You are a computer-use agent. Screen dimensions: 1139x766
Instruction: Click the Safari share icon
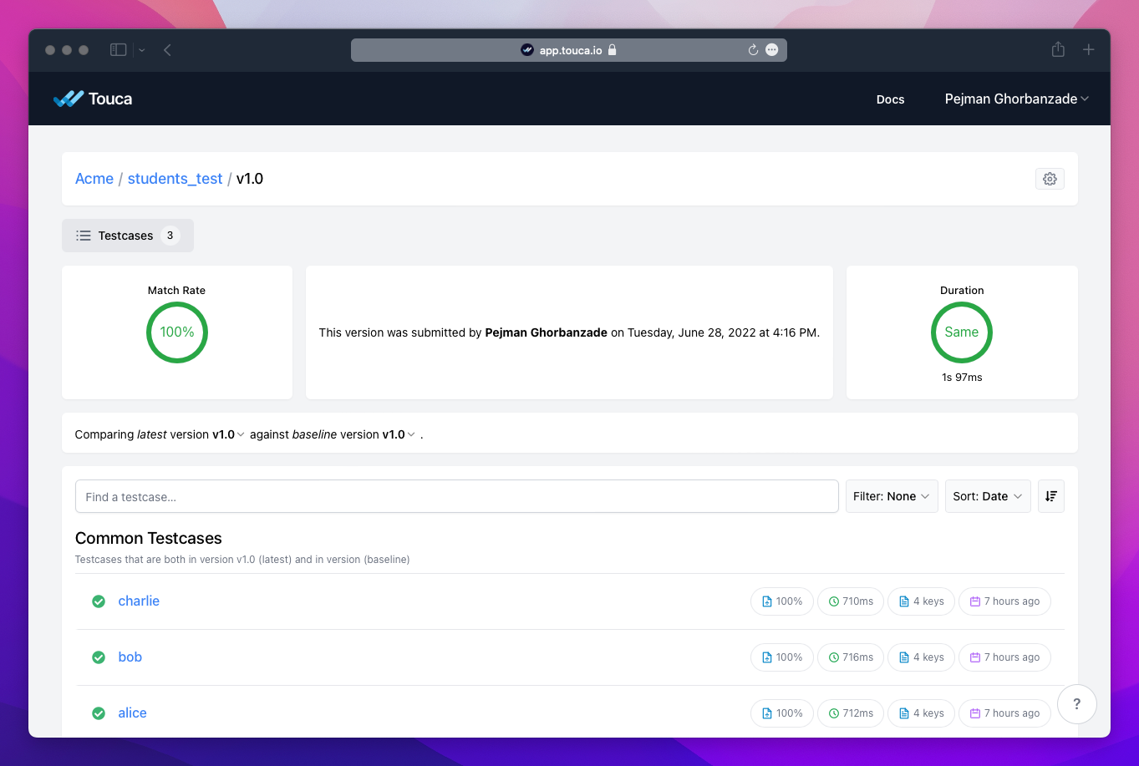[1058, 50]
